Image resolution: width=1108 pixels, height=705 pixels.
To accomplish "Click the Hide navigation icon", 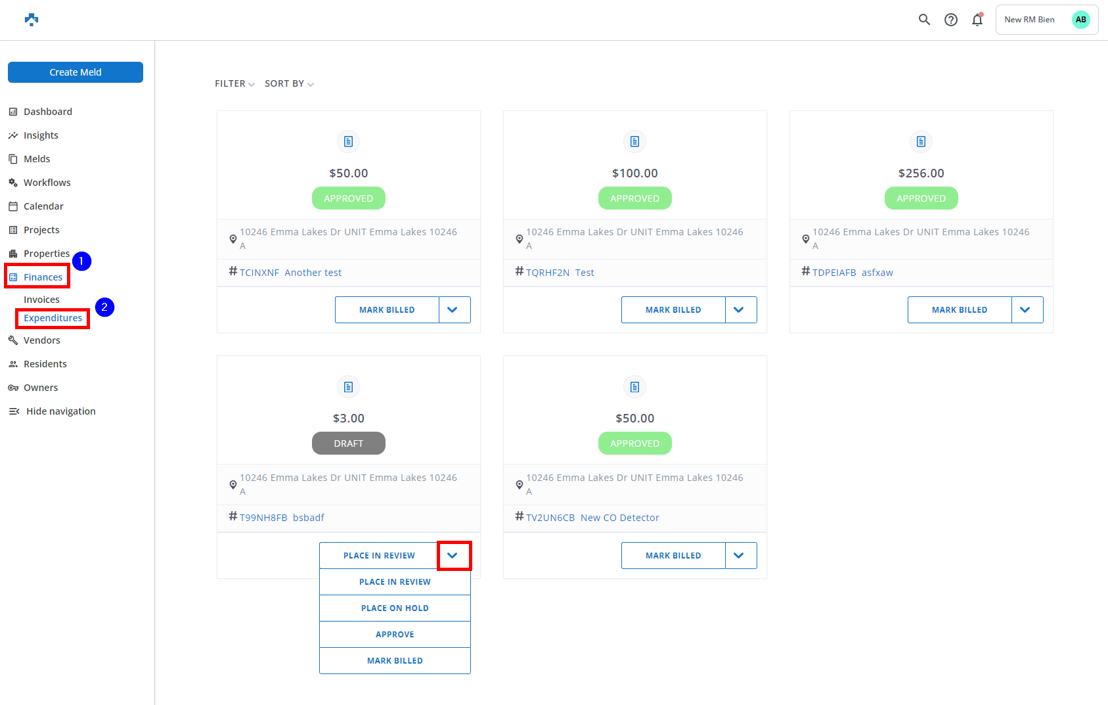I will tap(14, 411).
